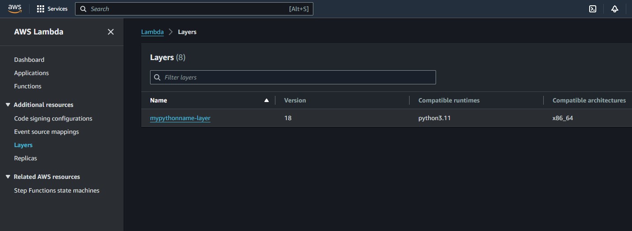Sort by Name using the ascending arrow
Viewport: 632px width, 231px height.
(266, 100)
